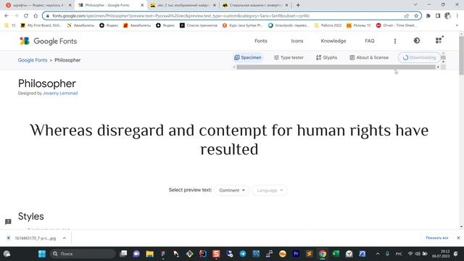464x261 pixels.
Task: Click the address bar URL
Action: pos(181,16)
